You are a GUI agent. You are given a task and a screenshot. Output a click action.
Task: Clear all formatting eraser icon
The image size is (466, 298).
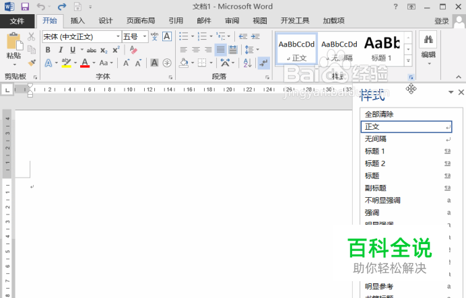pos(133,50)
